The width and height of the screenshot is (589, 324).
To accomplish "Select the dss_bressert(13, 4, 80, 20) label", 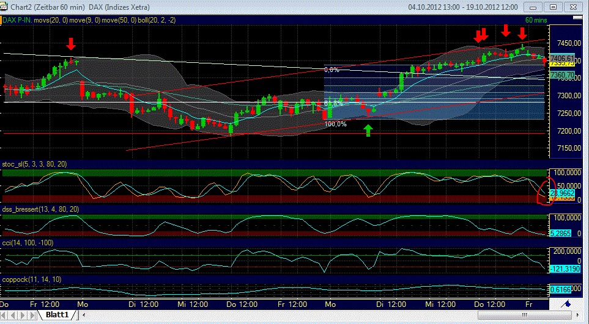I will click(40, 209).
